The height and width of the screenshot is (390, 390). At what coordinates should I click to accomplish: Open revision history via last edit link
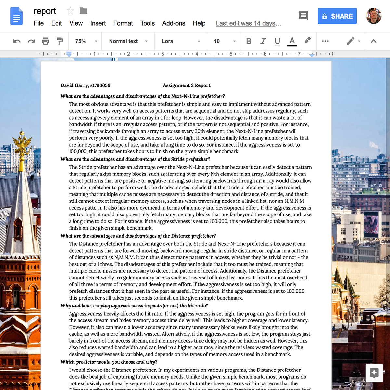pyautogui.click(x=248, y=23)
